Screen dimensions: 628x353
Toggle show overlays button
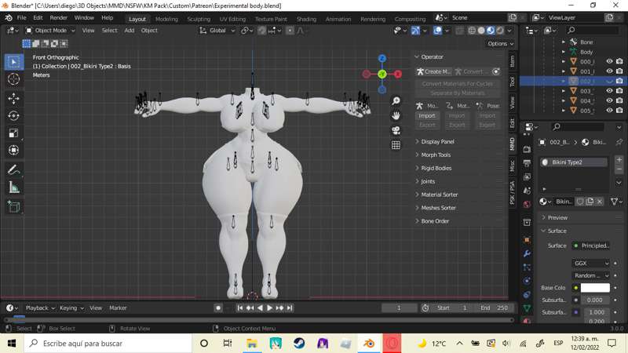pos(437,31)
